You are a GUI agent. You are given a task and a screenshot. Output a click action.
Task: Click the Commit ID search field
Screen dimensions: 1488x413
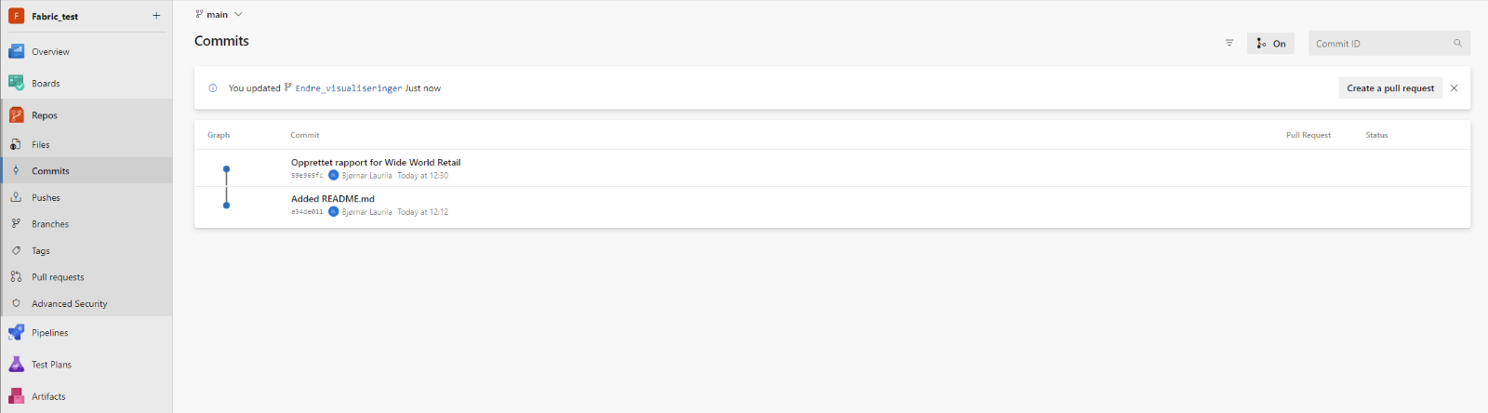tap(1389, 44)
